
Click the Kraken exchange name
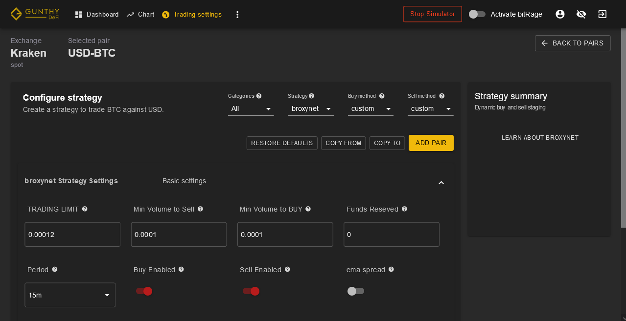coord(28,53)
